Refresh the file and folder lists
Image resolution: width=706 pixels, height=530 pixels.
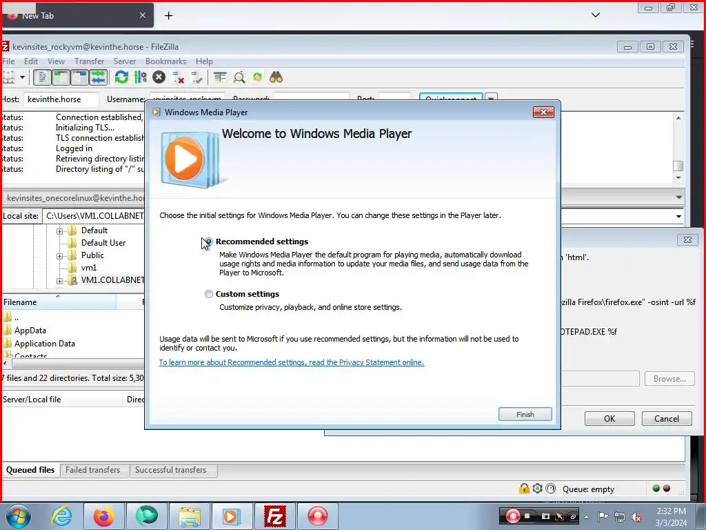(121, 77)
